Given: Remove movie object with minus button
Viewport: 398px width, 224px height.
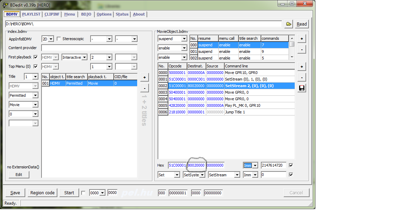Looking at the screenshot, I should click(x=302, y=49).
